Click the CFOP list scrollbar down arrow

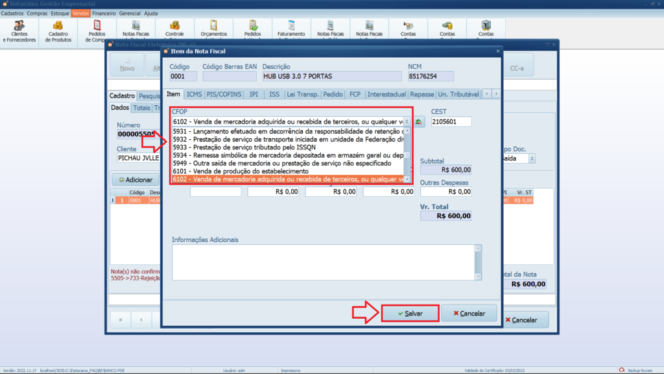tap(407, 179)
